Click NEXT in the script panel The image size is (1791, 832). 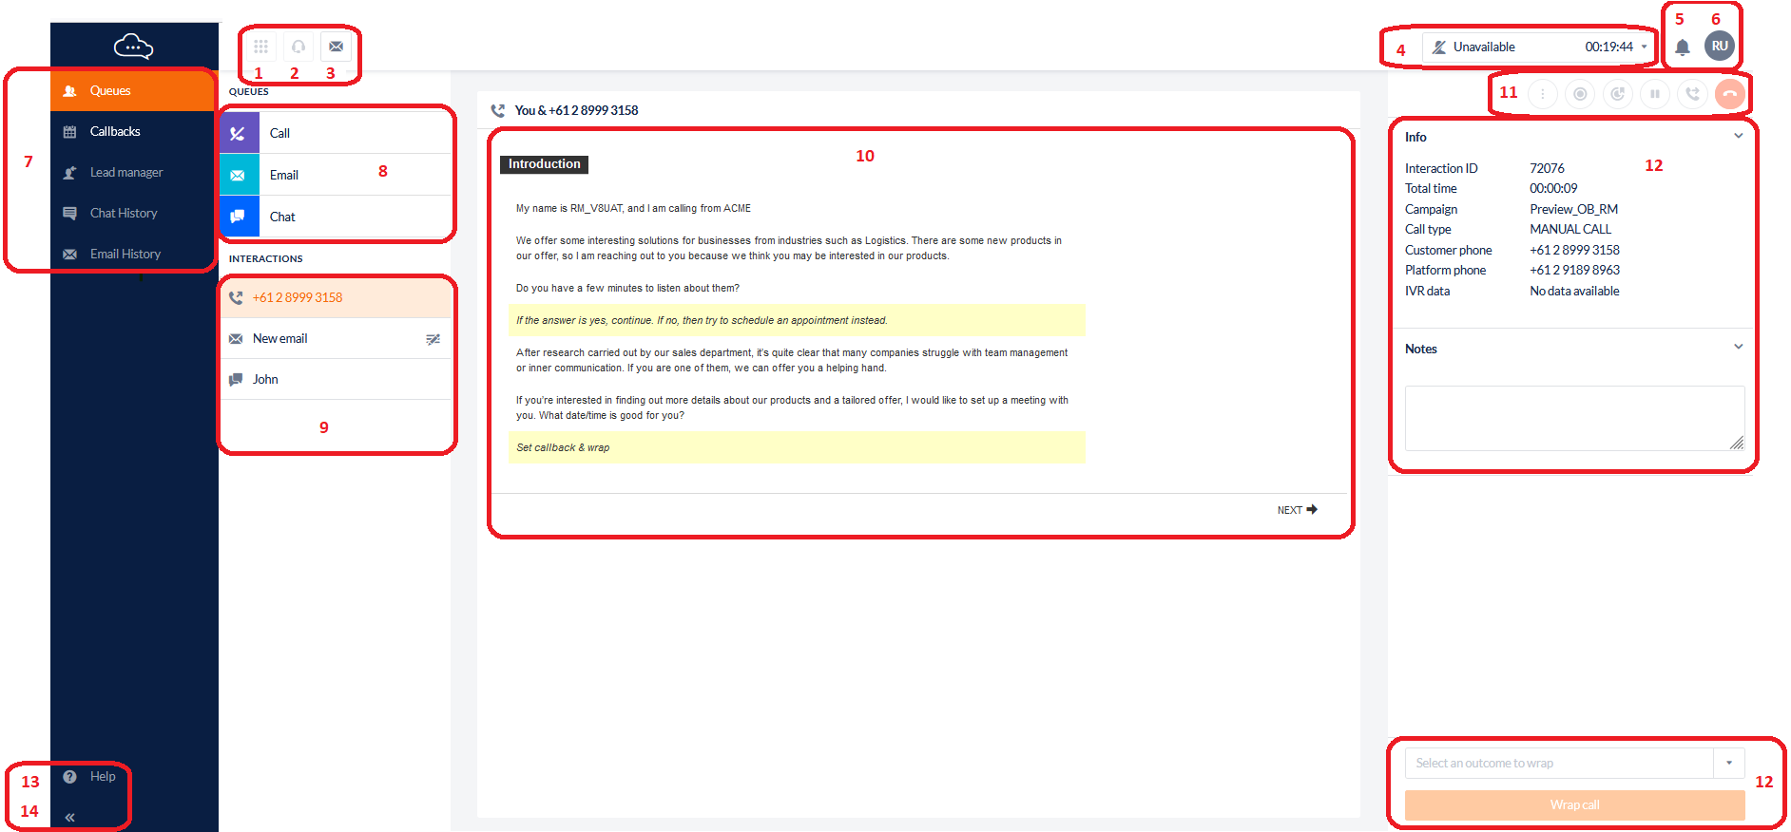point(1297,510)
